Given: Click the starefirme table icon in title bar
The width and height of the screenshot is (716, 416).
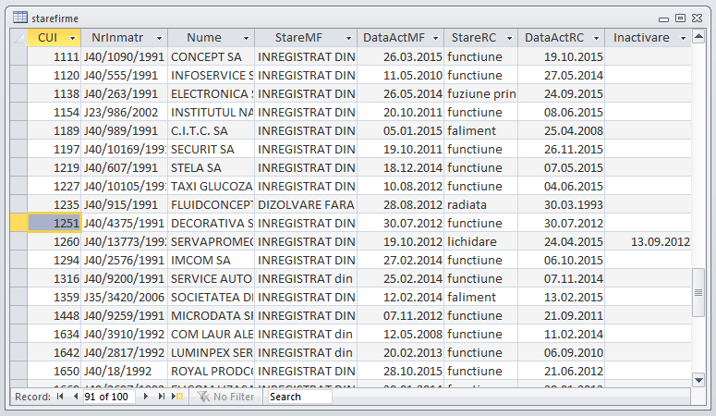Looking at the screenshot, I should (19, 17).
